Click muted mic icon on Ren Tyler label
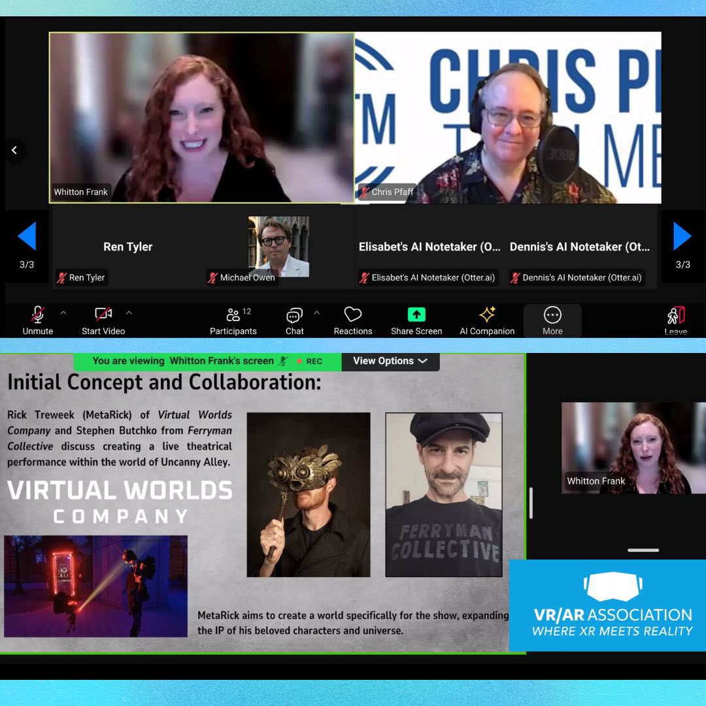Screen dimensions: 706x706 coord(61,278)
